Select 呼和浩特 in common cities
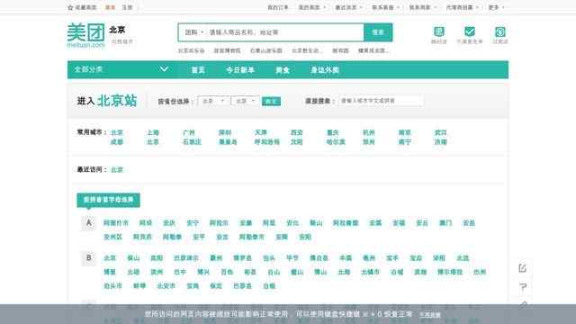 [267, 142]
